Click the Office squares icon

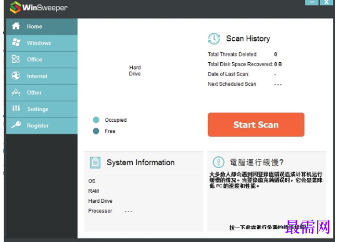[x=15, y=59]
